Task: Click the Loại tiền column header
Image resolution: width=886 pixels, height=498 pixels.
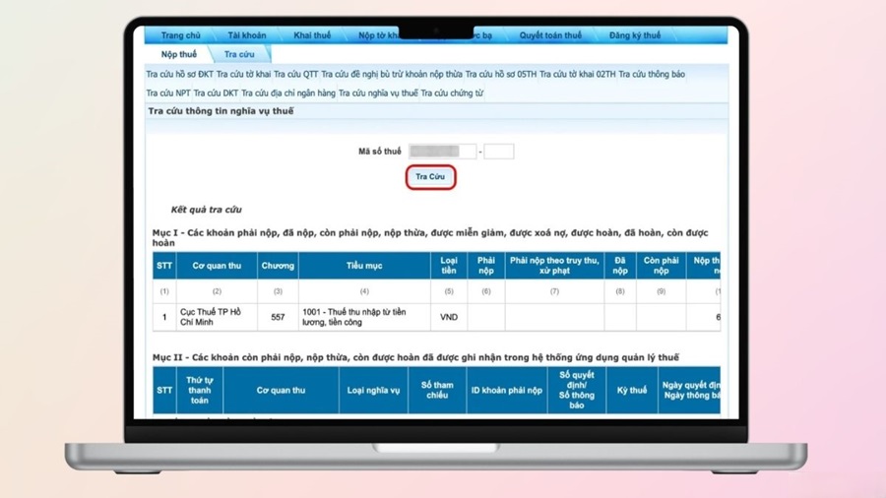Action: point(449,266)
